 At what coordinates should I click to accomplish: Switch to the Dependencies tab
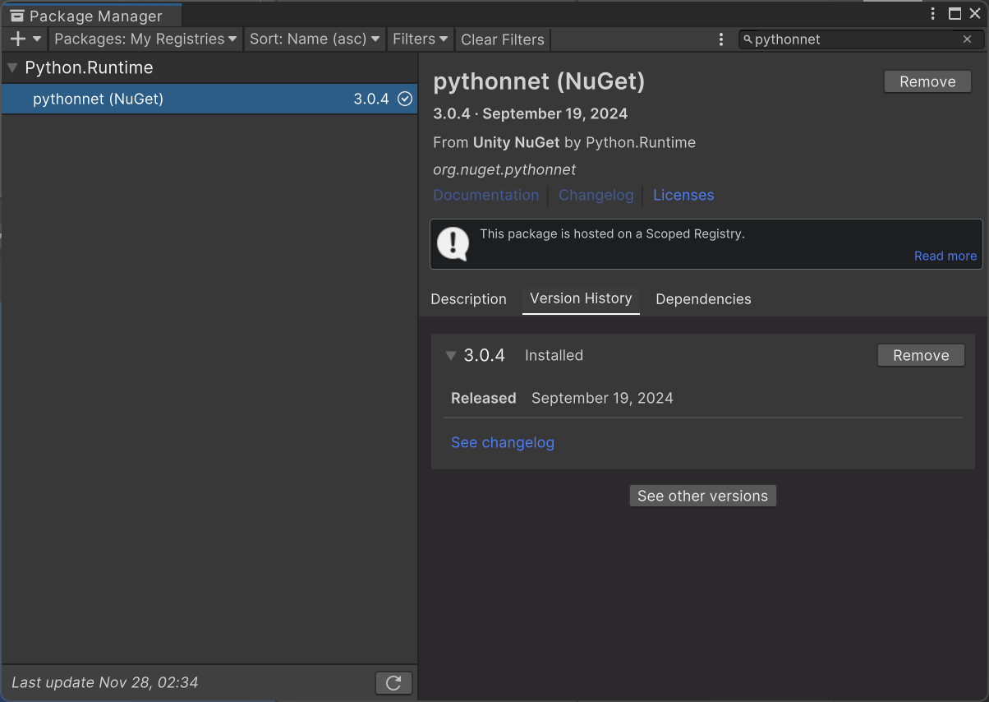coord(703,298)
